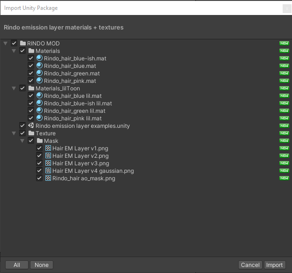Collapse the Texture folder arrow
Viewport: 292px width, 273px height.
coord(14,133)
